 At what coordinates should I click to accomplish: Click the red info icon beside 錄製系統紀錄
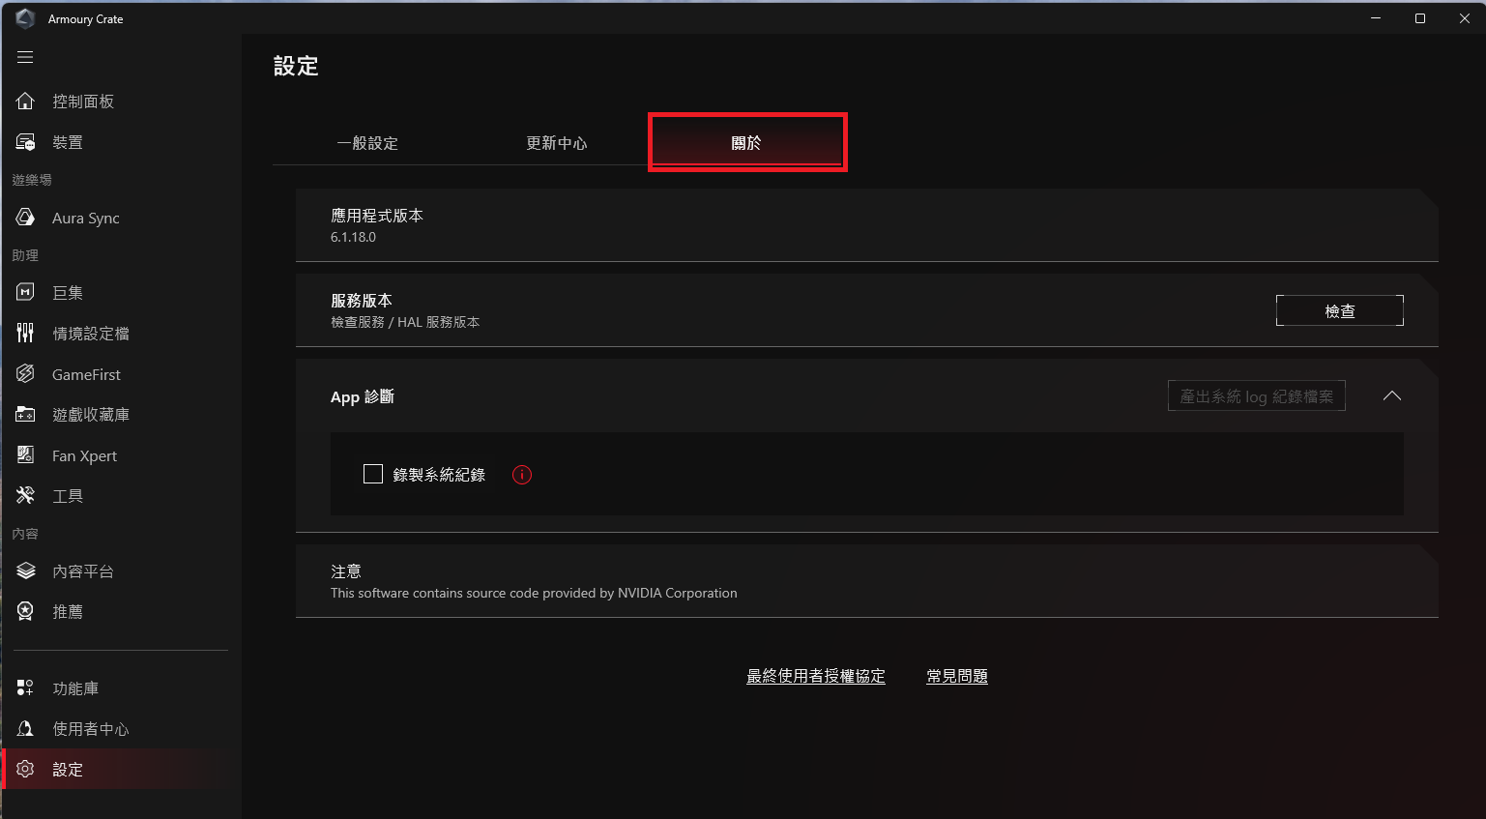[x=522, y=475]
